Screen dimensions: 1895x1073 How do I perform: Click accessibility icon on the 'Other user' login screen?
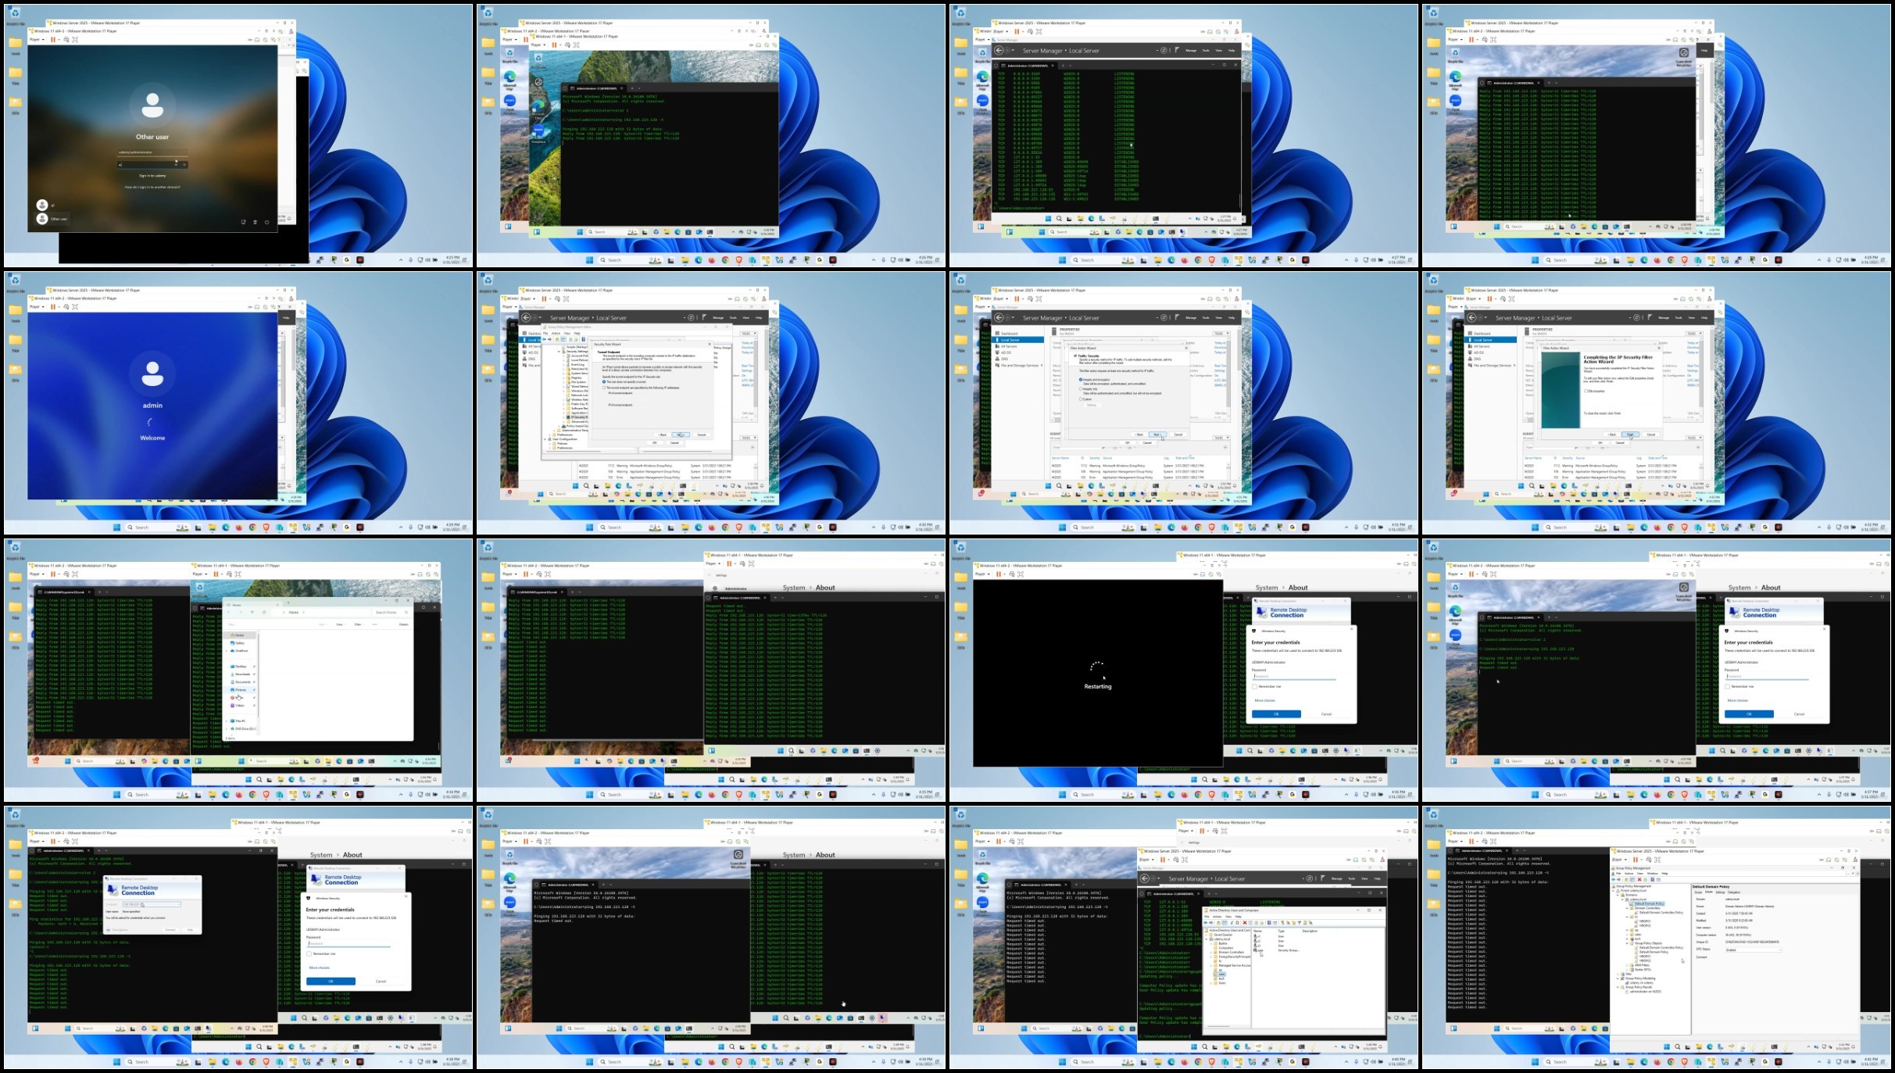[x=255, y=222]
